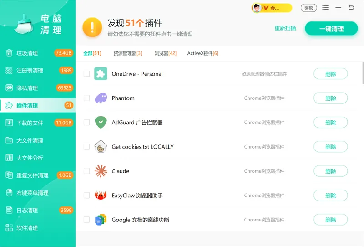Click the Phantom plugin name text
The image size is (364, 247).
(123, 98)
